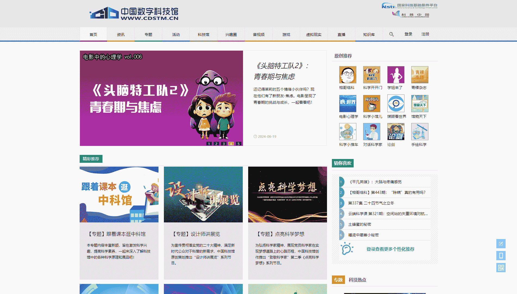Select the 科技热点 tab
Image resolution: width=517 pixels, height=294 pixels.
point(357,280)
